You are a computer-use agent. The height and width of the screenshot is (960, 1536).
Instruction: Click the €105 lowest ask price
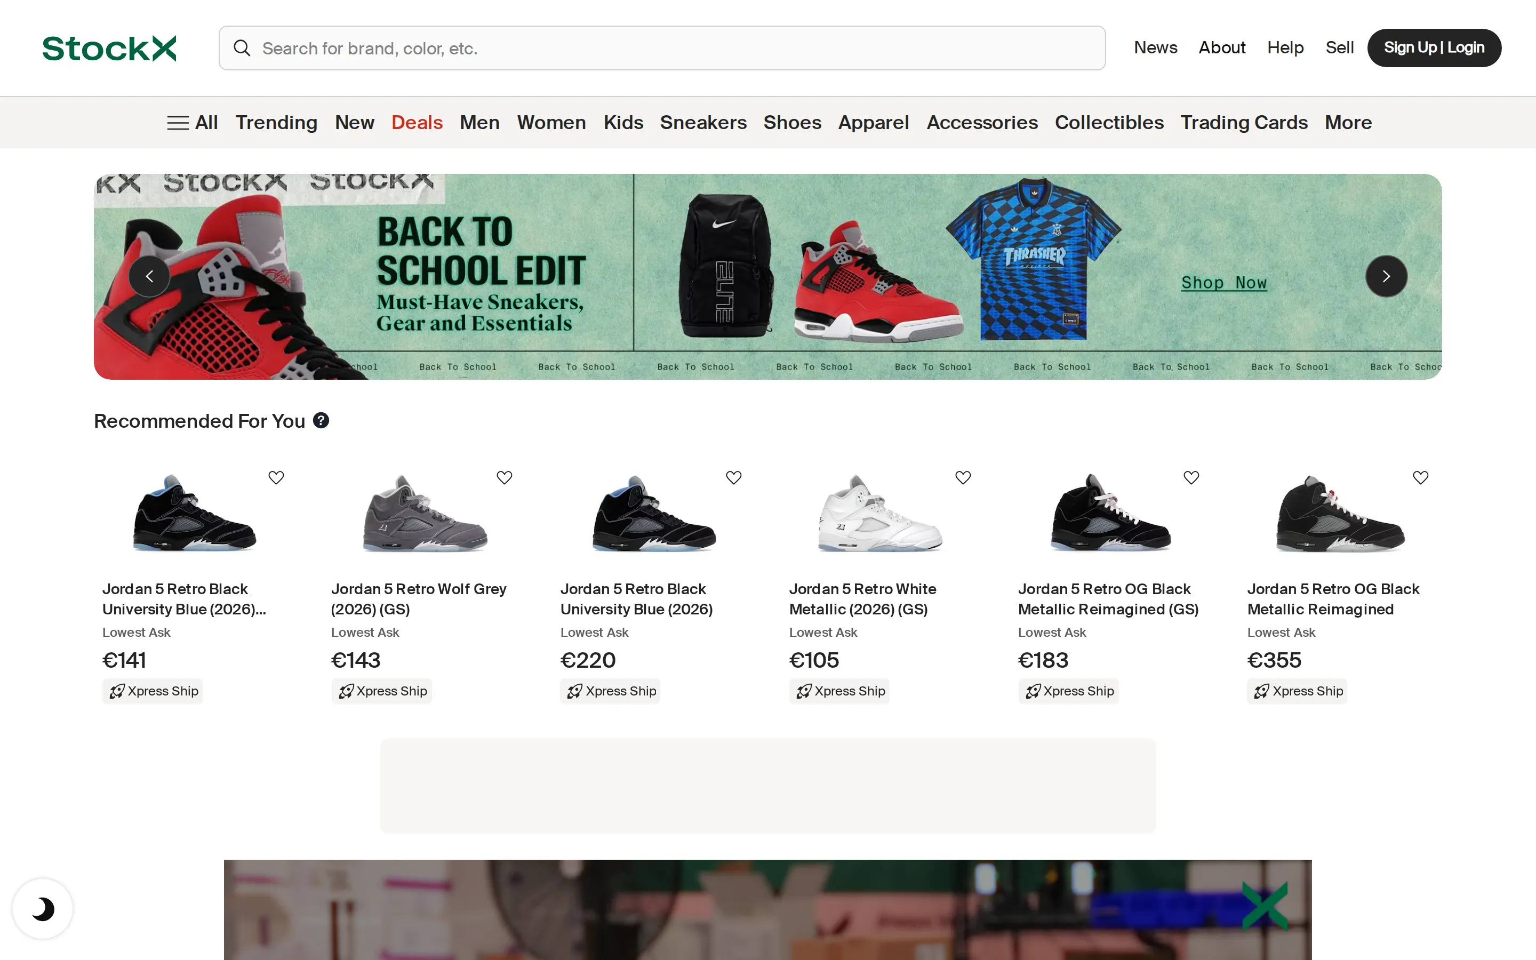coord(814,660)
